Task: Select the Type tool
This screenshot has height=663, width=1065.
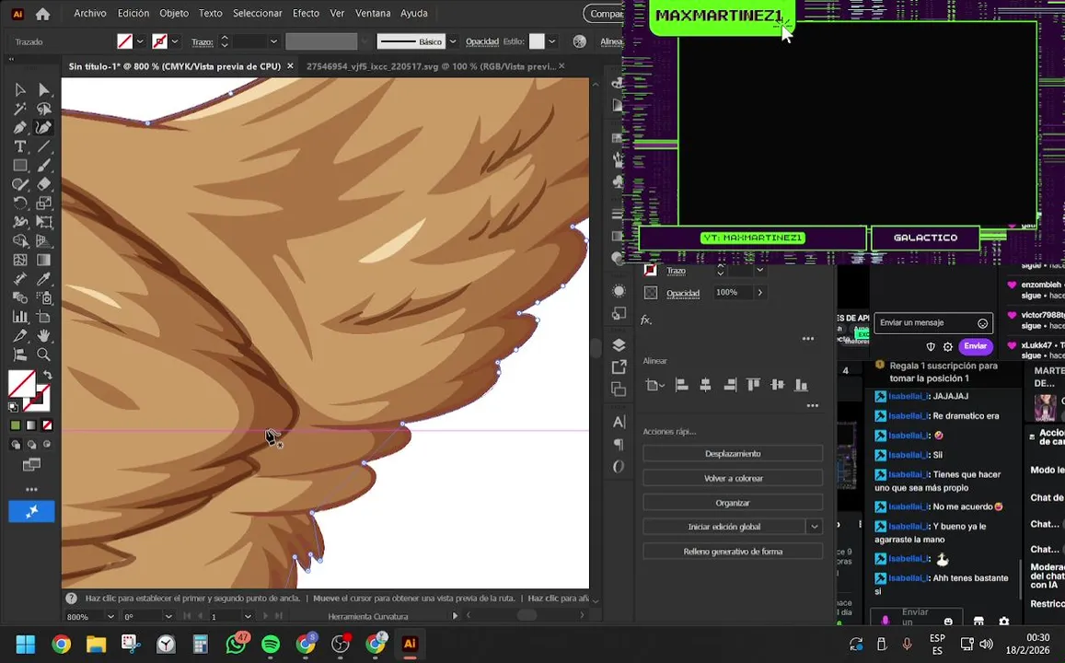Action: coord(20,146)
